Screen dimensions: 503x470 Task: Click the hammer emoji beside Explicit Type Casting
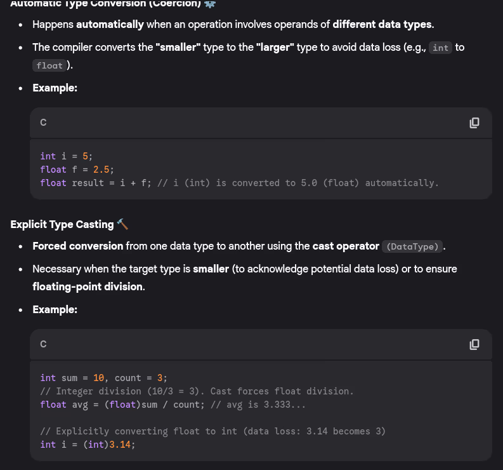(123, 224)
